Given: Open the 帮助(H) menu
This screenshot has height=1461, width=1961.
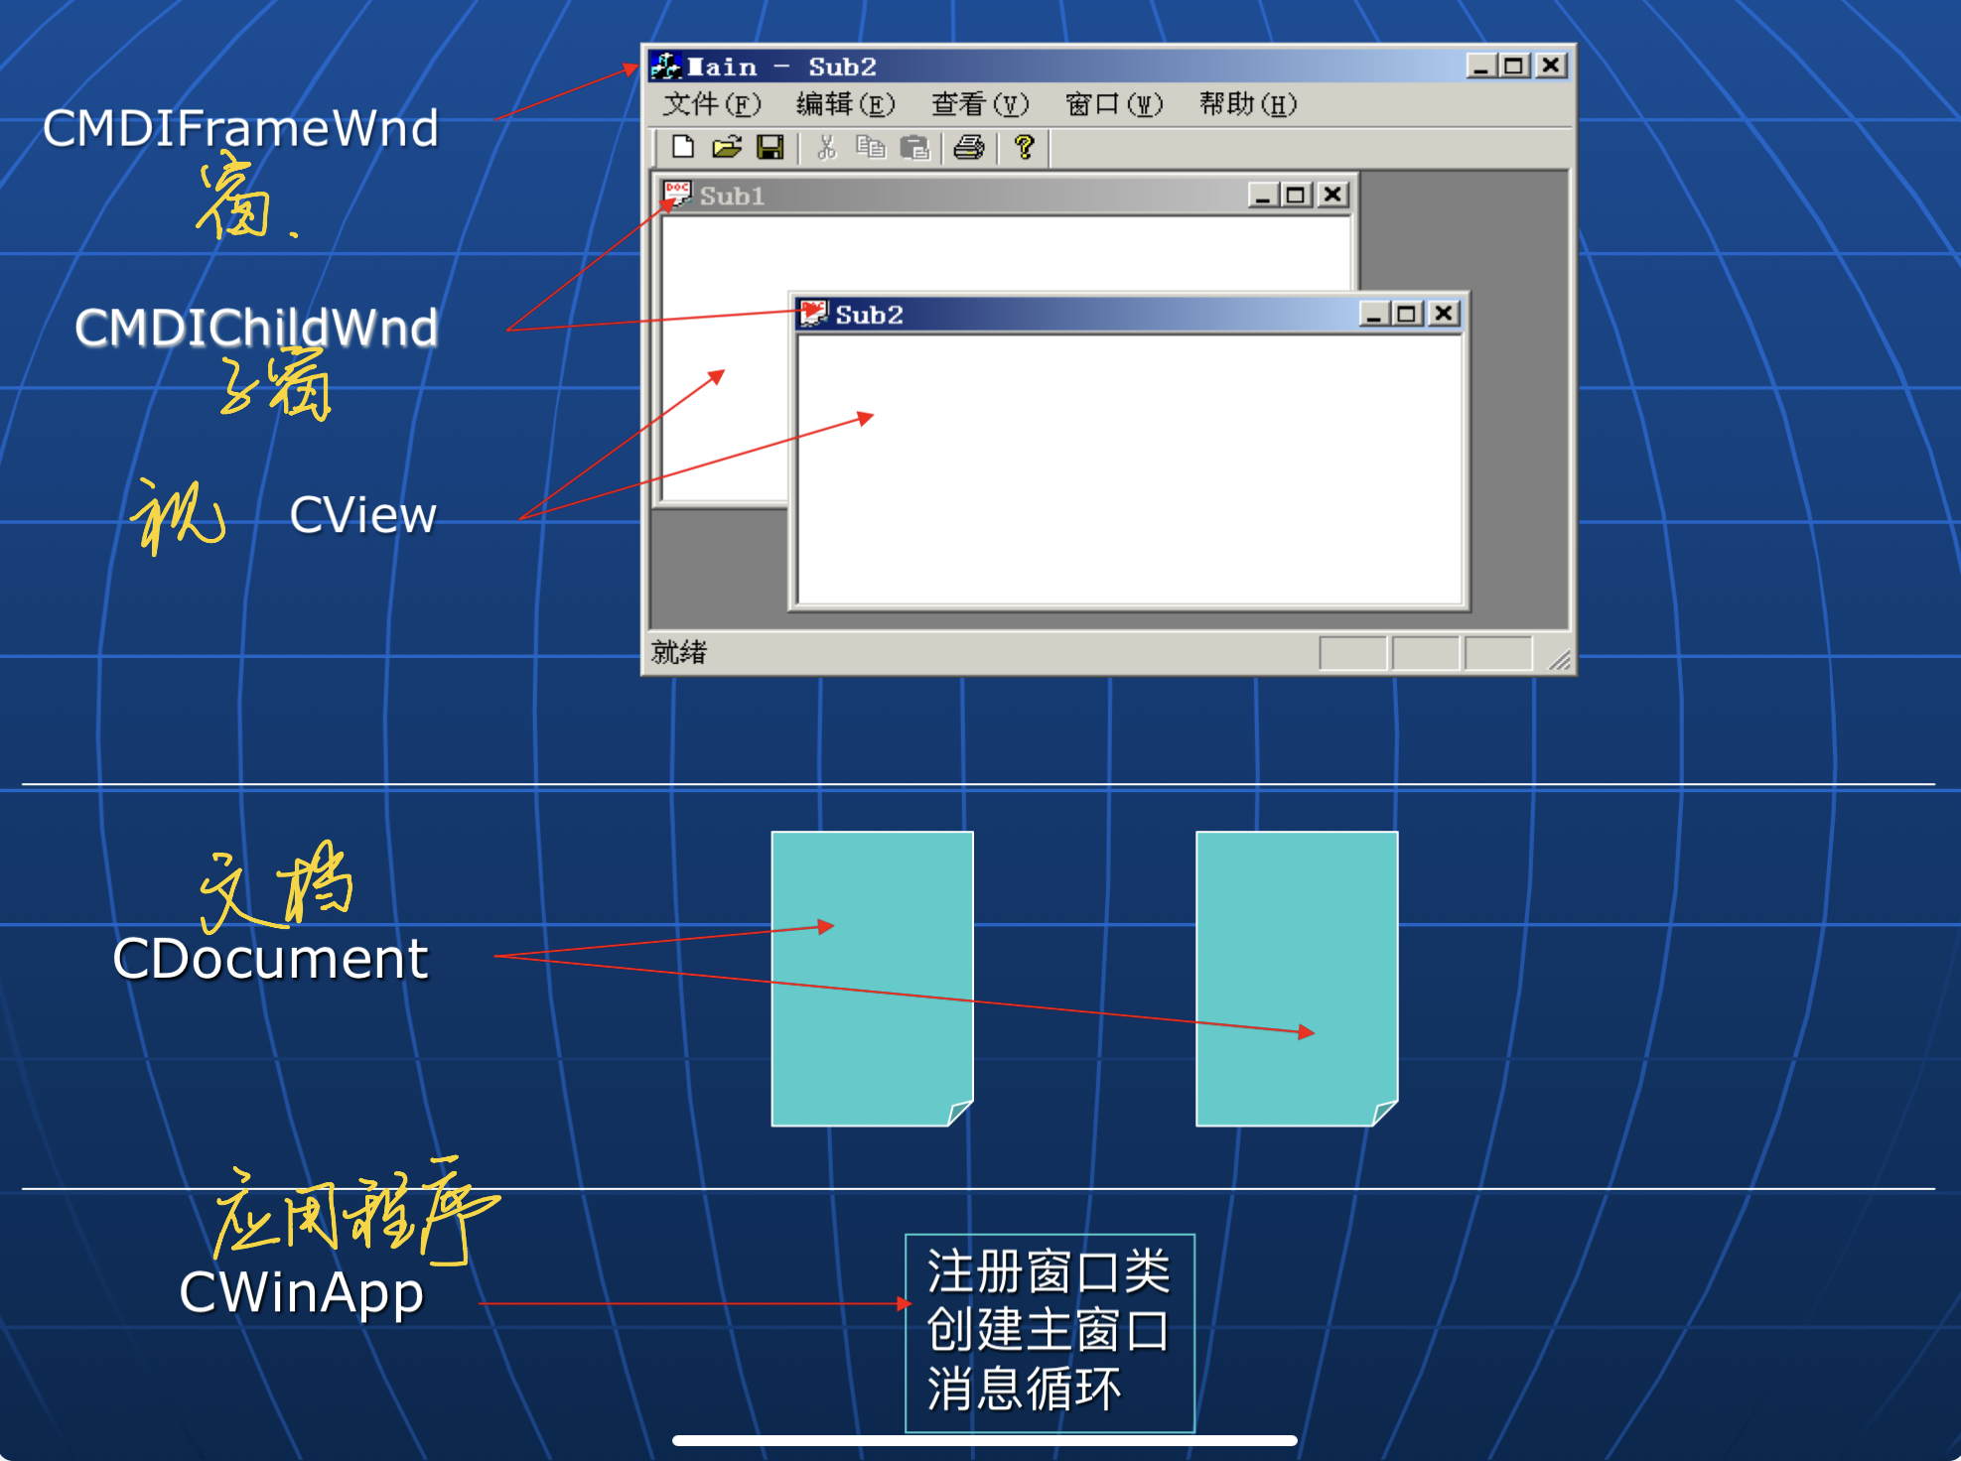Looking at the screenshot, I should (x=1248, y=104).
